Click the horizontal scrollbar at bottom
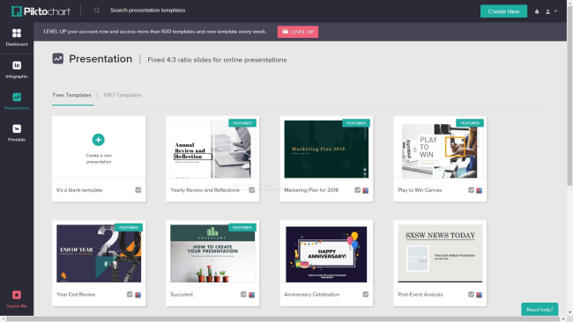Screen dimensions: 573x322 (284, 319)
